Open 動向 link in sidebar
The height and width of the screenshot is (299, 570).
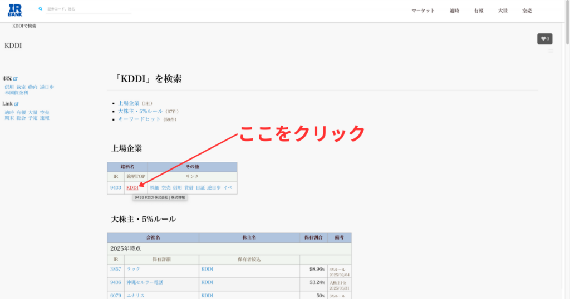click(33, 87)
